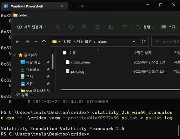Click the file list horizontal scrollbar

[x=120, y=90]
